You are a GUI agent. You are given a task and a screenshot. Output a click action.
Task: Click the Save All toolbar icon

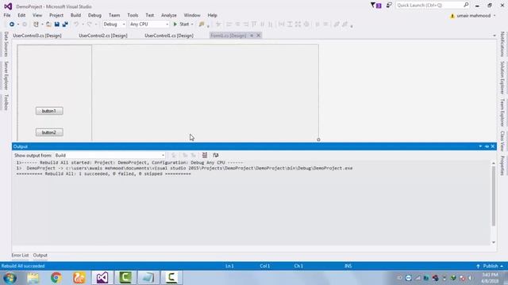[65, 25]
